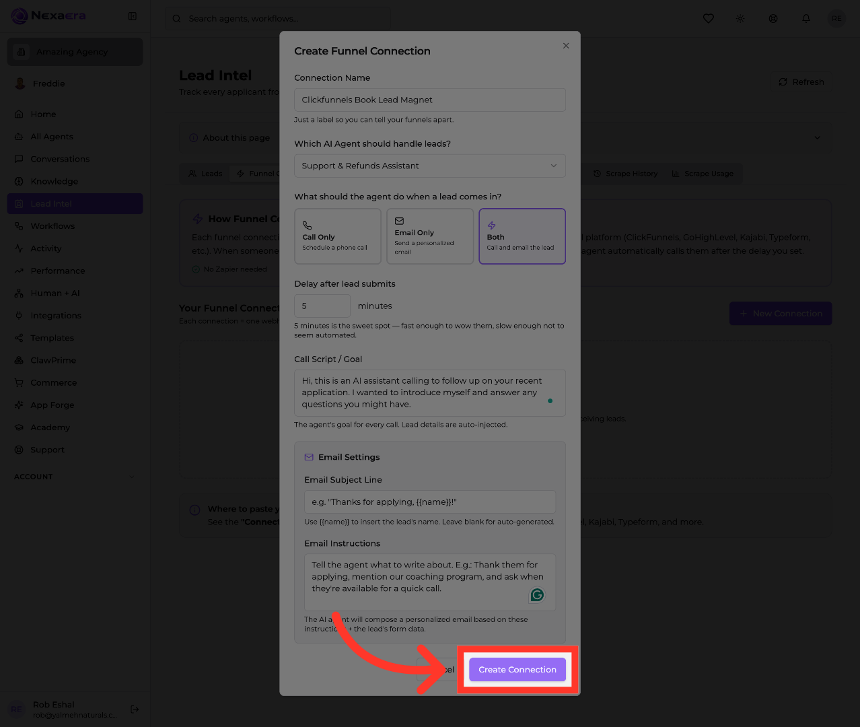Click the Commerce cart icon

tap(19, 382)
